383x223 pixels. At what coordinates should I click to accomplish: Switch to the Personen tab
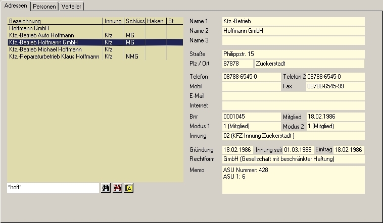click(44, 6)
